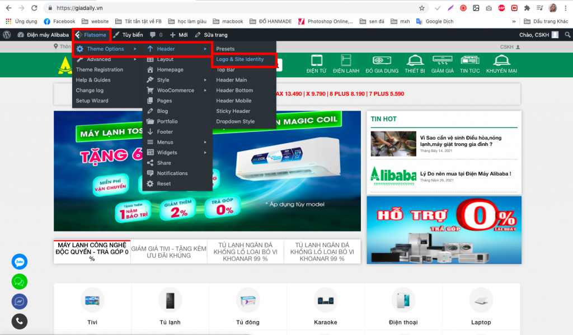This screenshot has height=335, width=573.
Task: Click the WordPress logo icon in admin bar
Action: click(7, 35)
